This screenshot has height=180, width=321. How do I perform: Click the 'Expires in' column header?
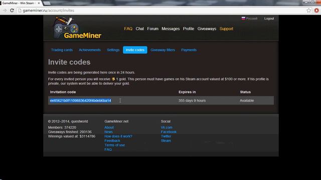187,92
